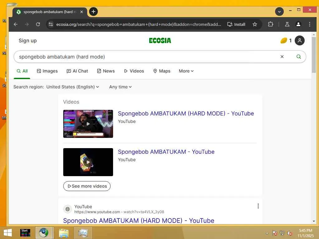The height and width of the screenshot is (239, 319).
Task: Open the Windows Start button
Action: click(x=8, y=233)
